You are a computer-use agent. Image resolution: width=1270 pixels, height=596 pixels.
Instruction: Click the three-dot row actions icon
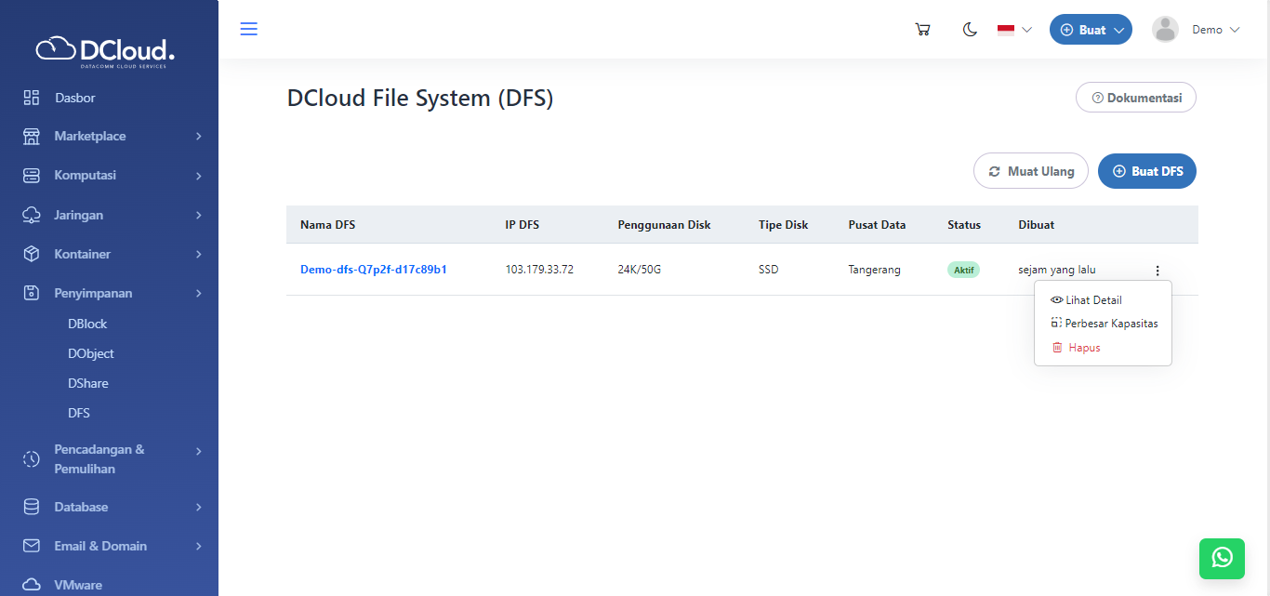1158,271
